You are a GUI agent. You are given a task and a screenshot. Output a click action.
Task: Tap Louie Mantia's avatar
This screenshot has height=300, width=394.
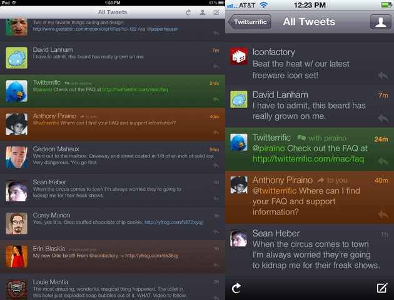[17, 289]
